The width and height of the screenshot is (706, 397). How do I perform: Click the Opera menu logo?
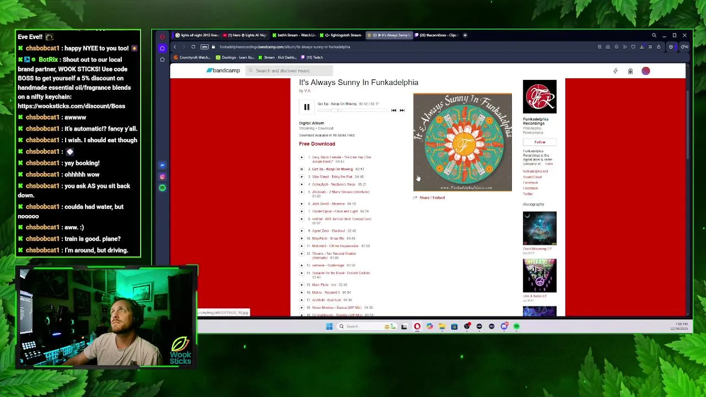(162, 37)
